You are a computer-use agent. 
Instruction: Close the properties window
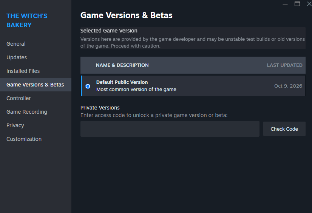309,4
